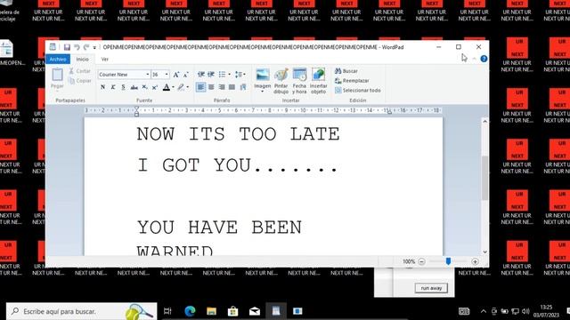
Task: Insert a Paint drawing with Pintar dibujo
Action: 281,75
